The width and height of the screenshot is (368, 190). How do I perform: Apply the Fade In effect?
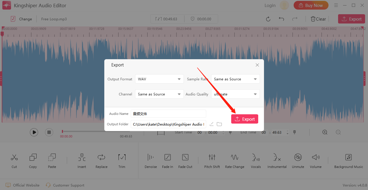[x=168, y=161]
